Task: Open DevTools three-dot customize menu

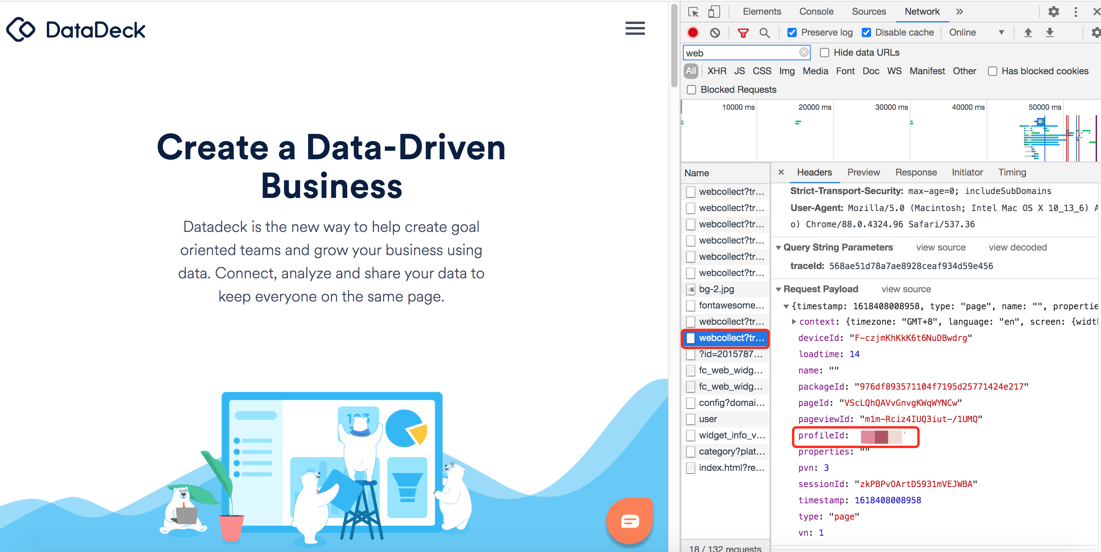Action: [1076, 12]
